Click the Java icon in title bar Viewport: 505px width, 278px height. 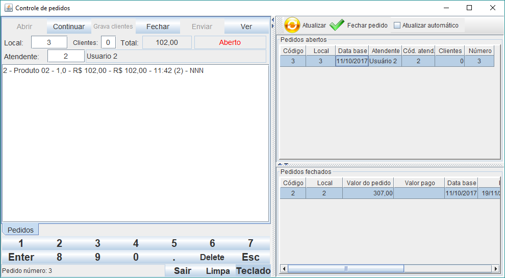[x=8, y=8]
